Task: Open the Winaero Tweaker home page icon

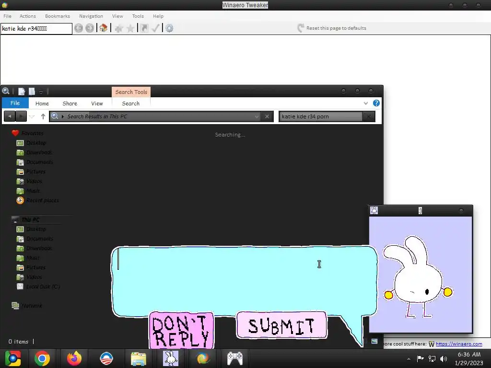Action: [104, 28]
